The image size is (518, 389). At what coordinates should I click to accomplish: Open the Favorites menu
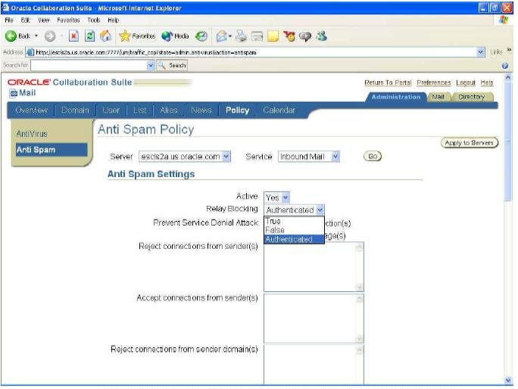68,20
